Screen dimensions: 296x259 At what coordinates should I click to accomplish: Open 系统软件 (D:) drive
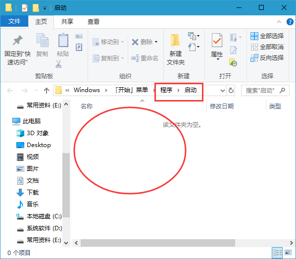pos(39,228)
